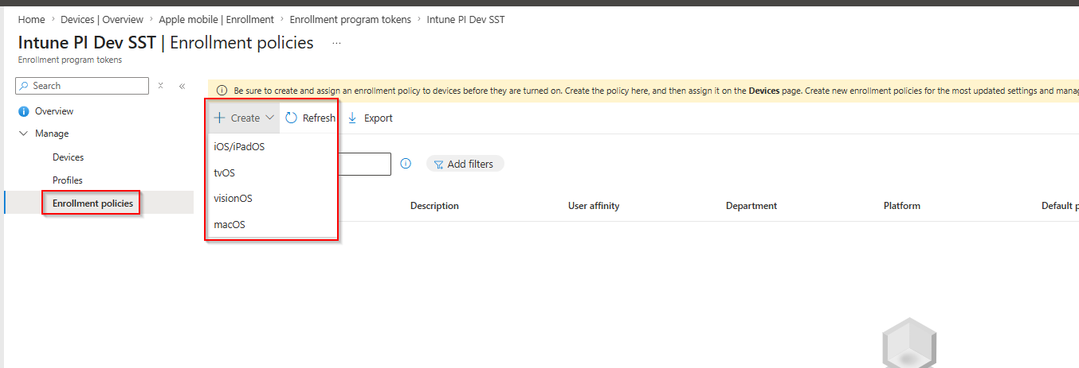Open Enrollment program tokens breadcrumb
The image size is (1079, 368).
pos(351,19)
